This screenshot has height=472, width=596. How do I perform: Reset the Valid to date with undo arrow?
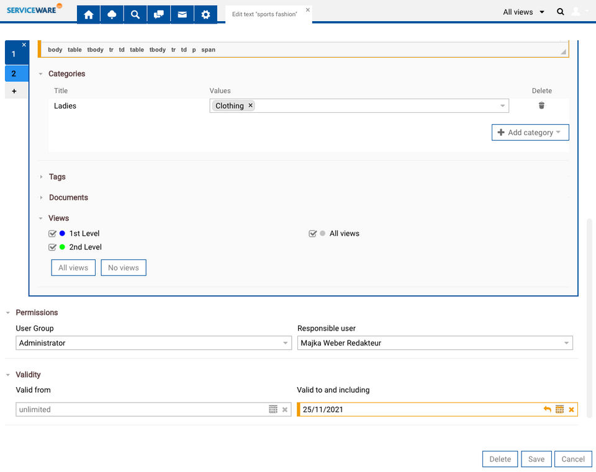tap(547, 409)
